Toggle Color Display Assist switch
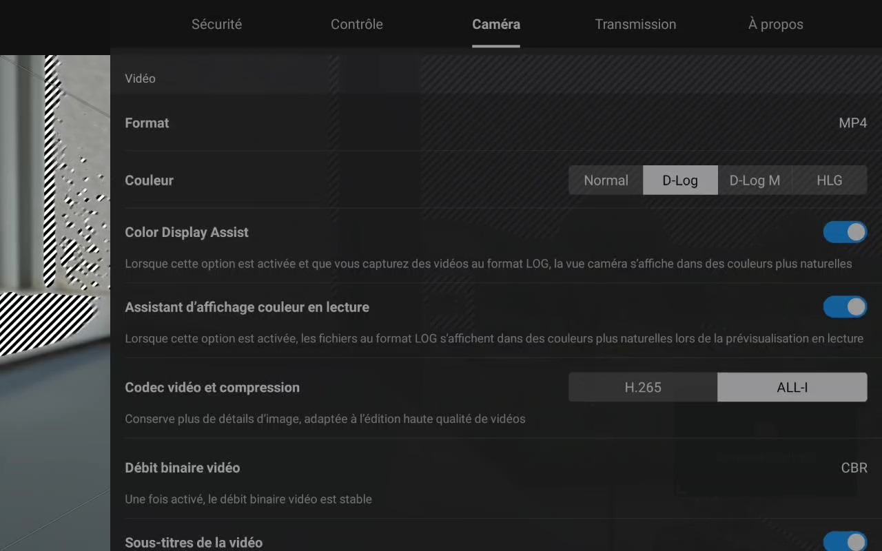The image size is (882, 551). tap(845, 232)
